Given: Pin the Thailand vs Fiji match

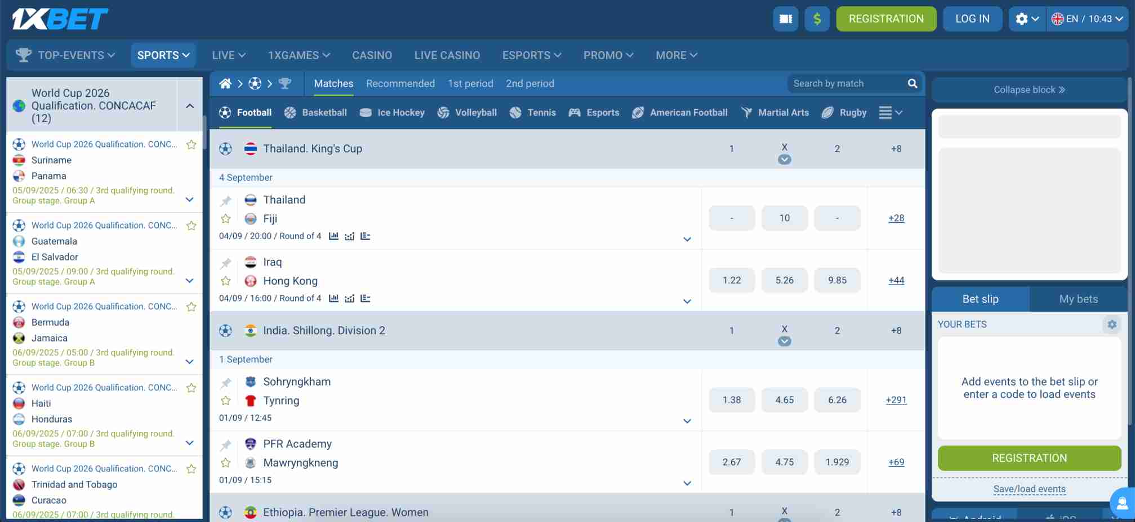Looking at the screenshot, I should pyautogui.click(x=226, y=201).
